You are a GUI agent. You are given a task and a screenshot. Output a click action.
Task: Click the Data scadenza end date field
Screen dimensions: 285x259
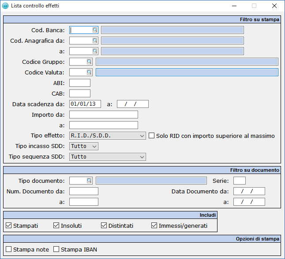pyautogui.click(x=133, y=104)
